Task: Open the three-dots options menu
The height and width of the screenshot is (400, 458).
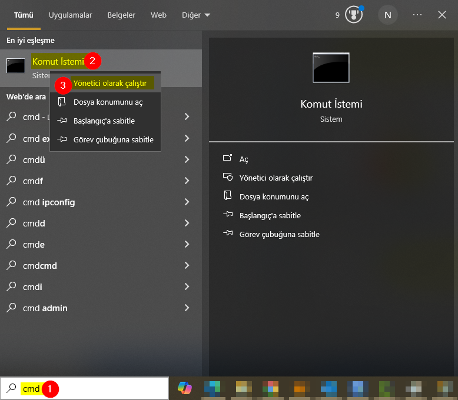Action: (x=417, y=15)
